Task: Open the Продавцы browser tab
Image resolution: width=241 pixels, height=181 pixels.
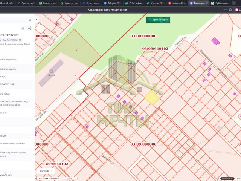Action: coord(26,3)
